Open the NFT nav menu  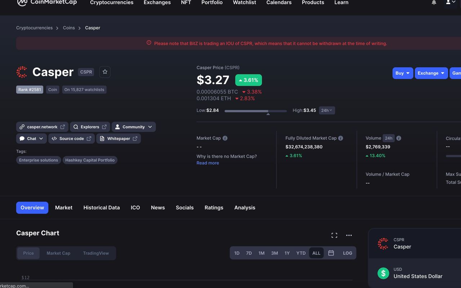pos(186,3)
